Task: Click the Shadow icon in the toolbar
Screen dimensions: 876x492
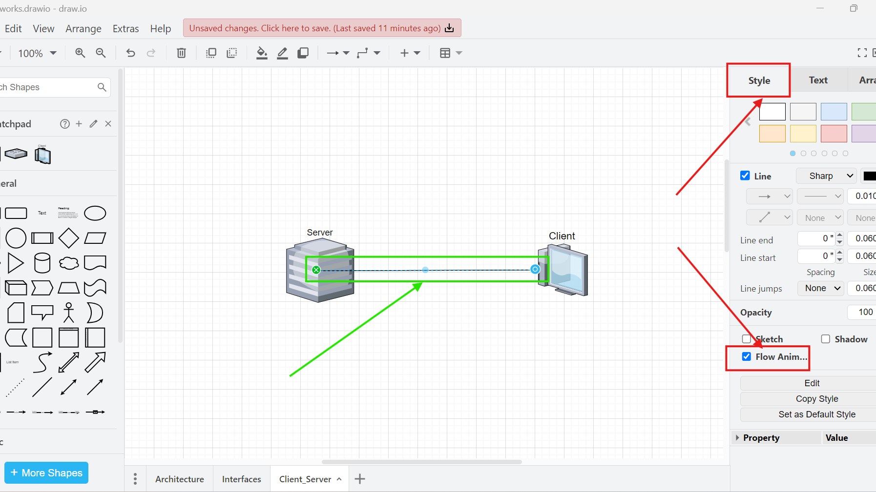Action: [303, 53]
